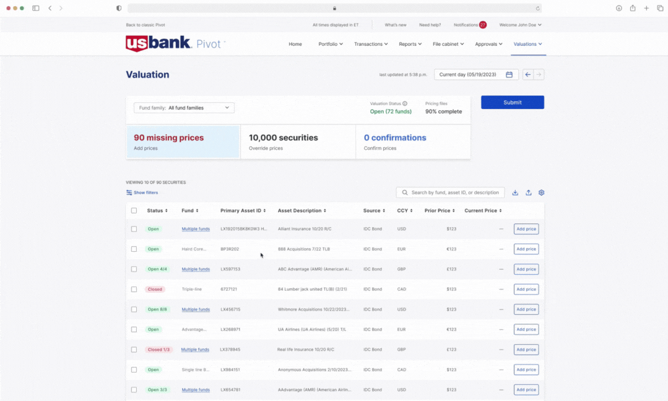Check the Anonymous Acquisitions row checkbox
Image resolution: width=668 pixels, height=401 pixels.
134,369
